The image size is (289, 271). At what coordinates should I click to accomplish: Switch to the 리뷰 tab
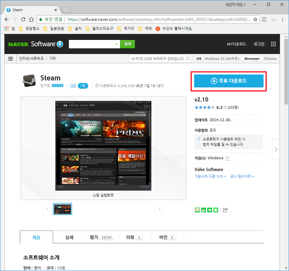pos(135,237)
